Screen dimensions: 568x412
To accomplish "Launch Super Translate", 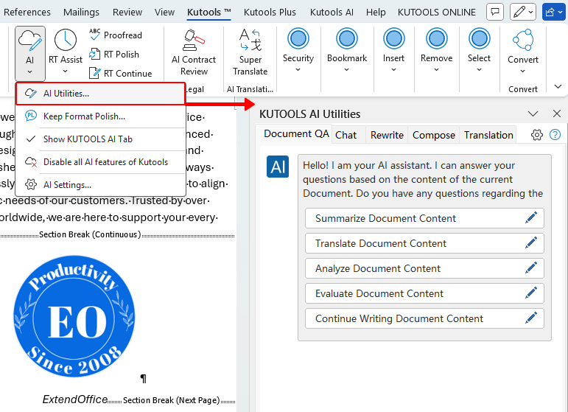I will tap(250, 53).
